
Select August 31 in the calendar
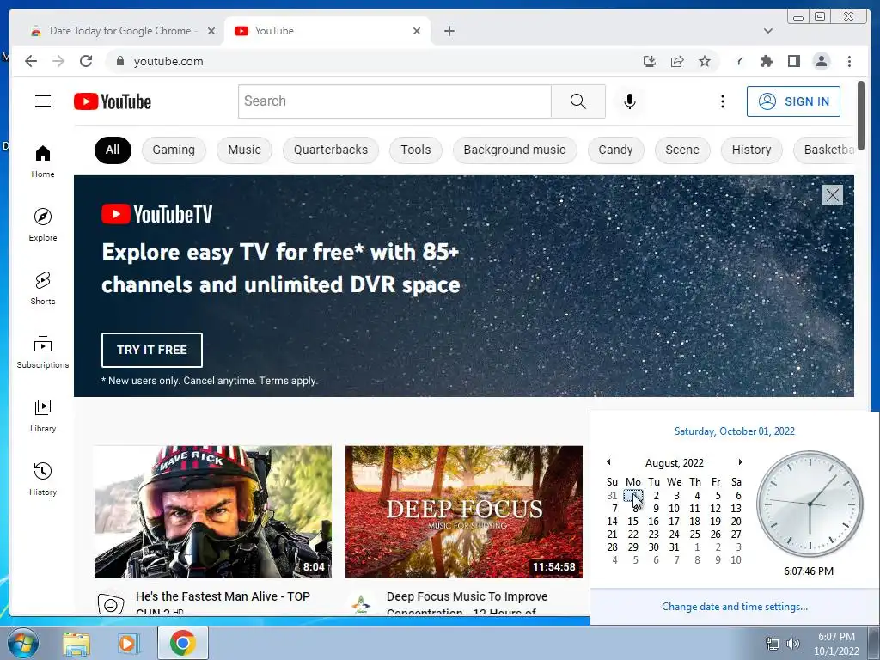(674, 547)
